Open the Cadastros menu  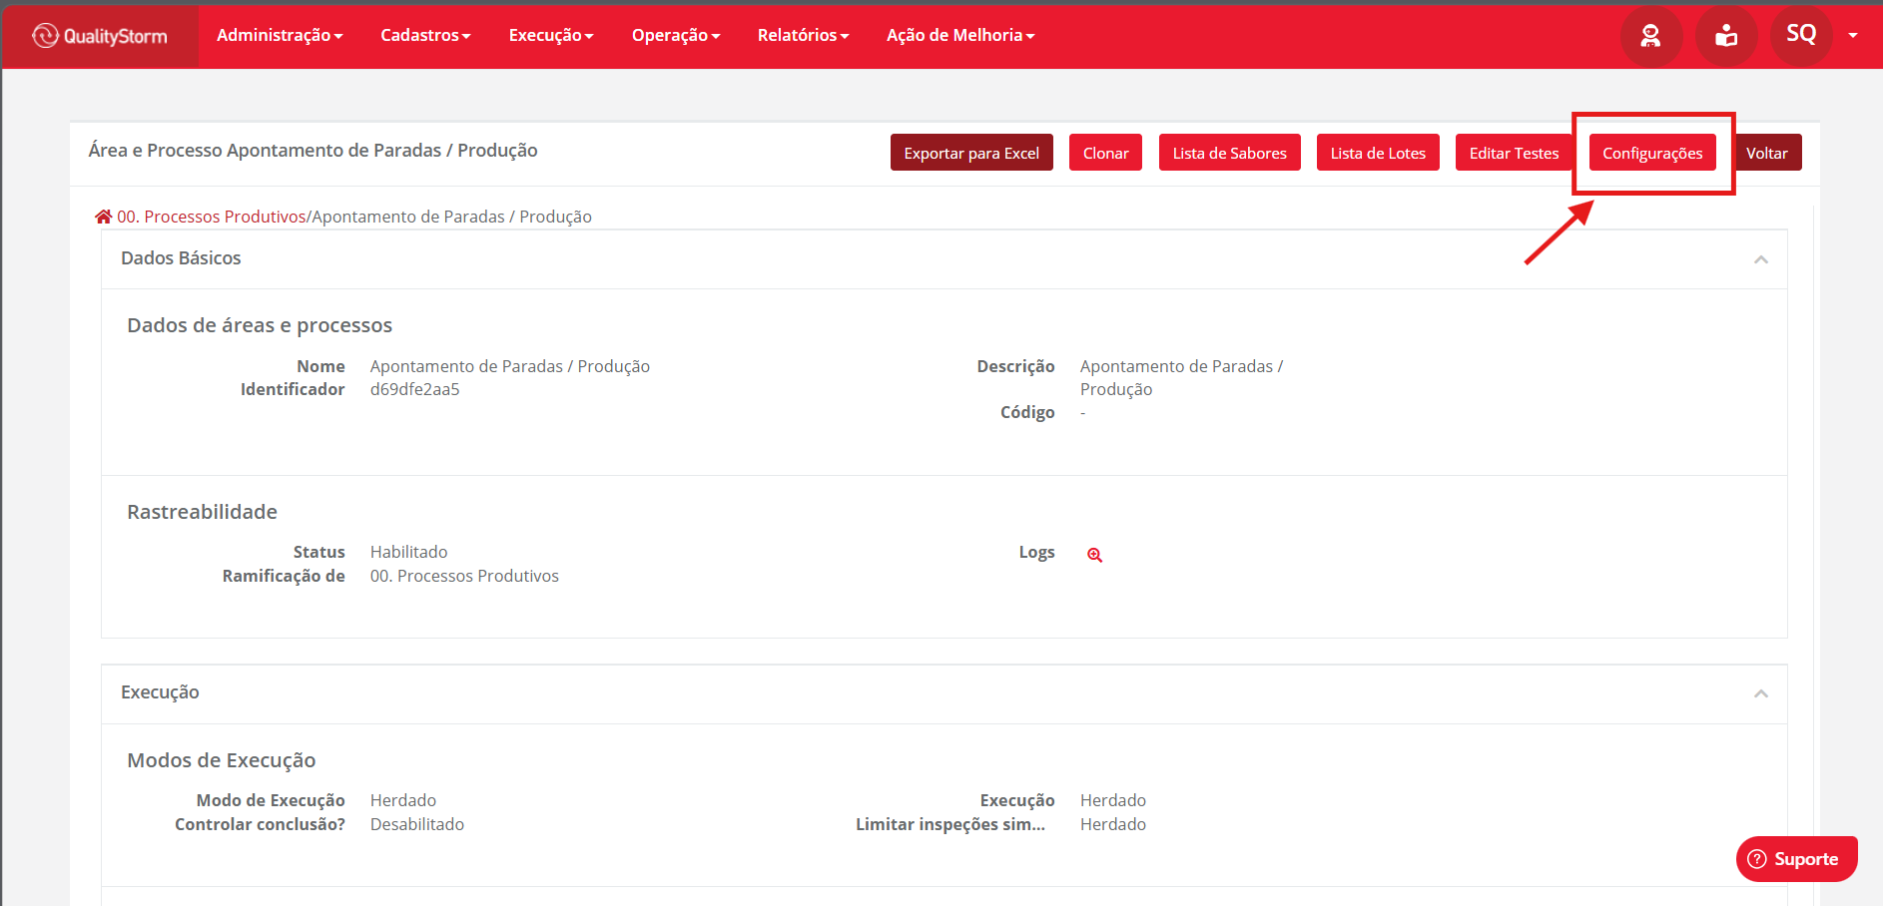[425, 35]
